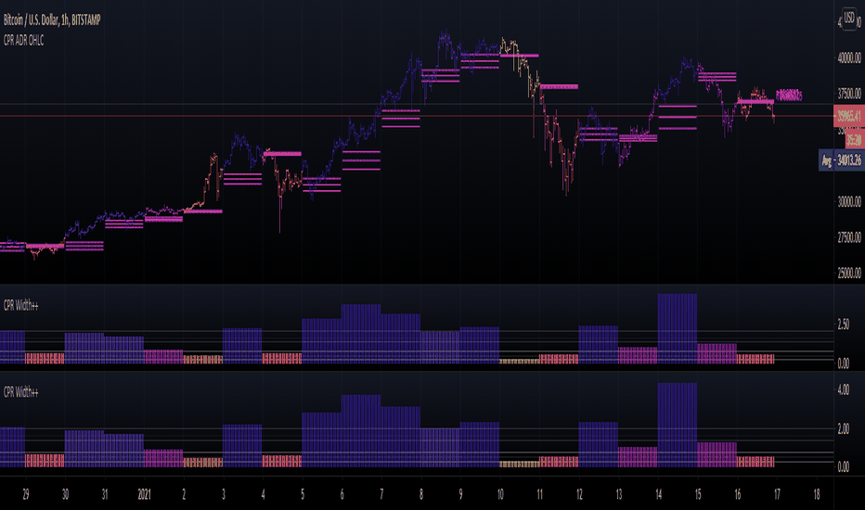The image size is (865, 510).
Task: Click the magenta pivot label right of the last candles
Action: 789,96
